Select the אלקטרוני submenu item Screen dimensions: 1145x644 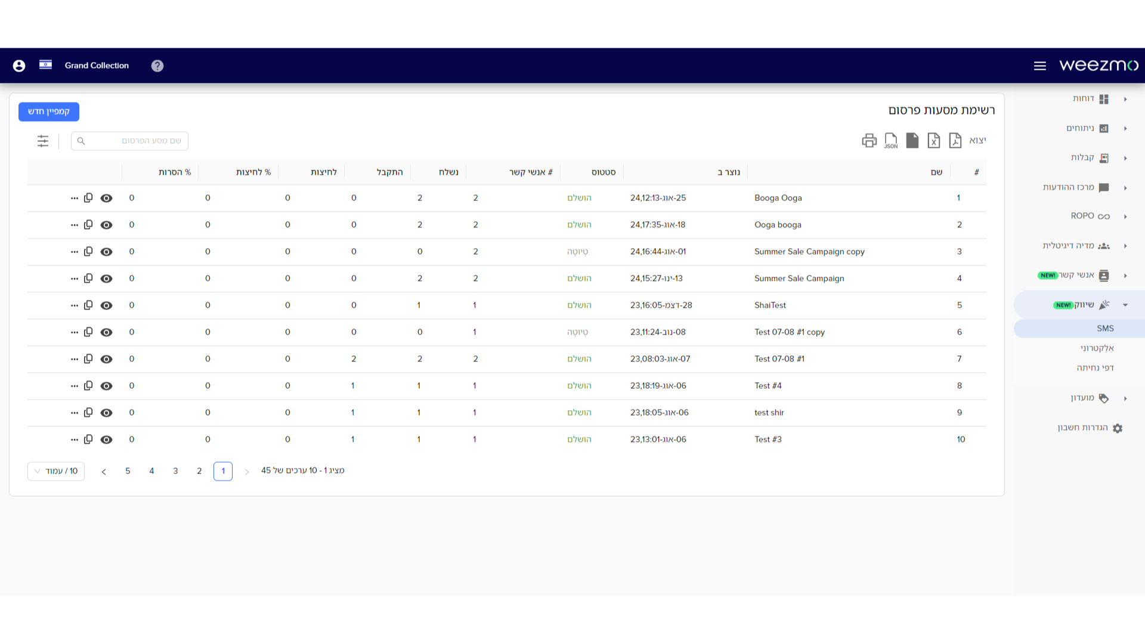click(x=1097, y=348)
